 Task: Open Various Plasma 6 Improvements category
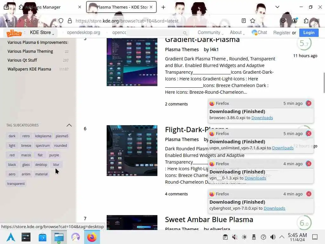[x=37, y=42]
